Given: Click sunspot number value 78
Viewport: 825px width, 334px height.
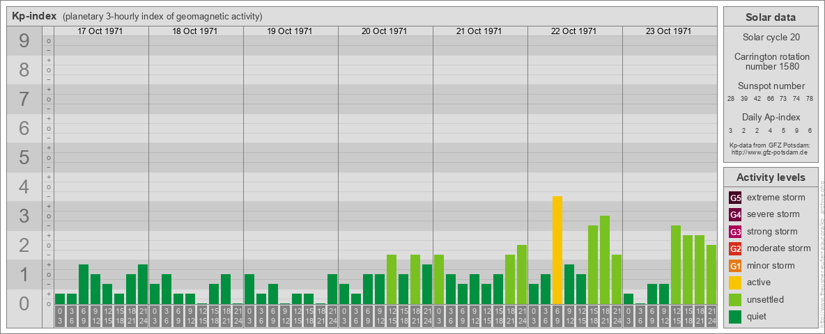Looking at the screenshot, I should coord(810,99).
